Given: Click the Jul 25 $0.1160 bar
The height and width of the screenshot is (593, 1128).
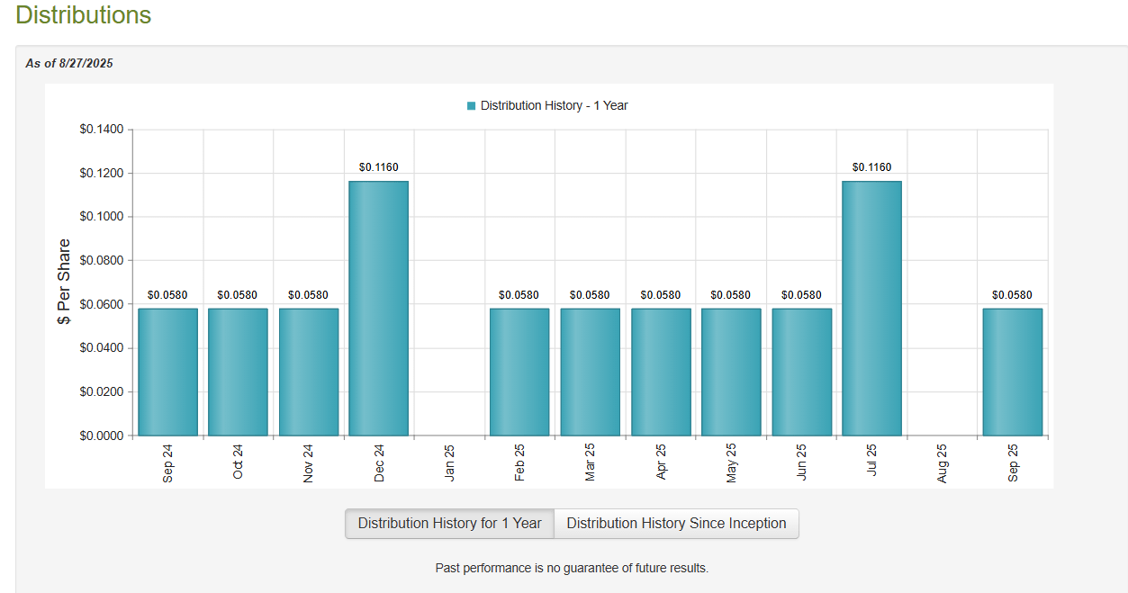Looking at the screenshot, I should click(x=871, y=308).
